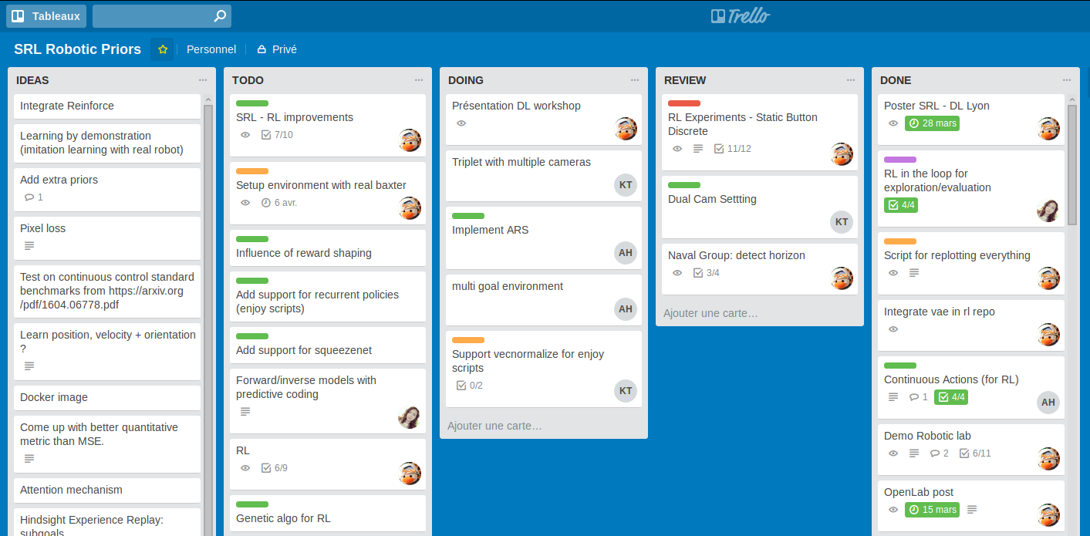Click description icon on Pixel loss card
The height and width of the screenshot is (536, 1090).
[x=29, y=246]
